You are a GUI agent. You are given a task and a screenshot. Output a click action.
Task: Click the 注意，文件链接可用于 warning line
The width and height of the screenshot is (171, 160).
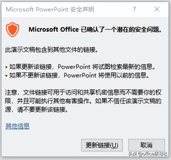(x=83, y=92)
